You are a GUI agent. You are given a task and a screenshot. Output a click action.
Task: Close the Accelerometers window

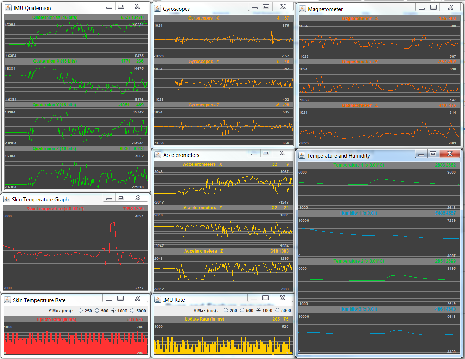click(x=283, y=153)
